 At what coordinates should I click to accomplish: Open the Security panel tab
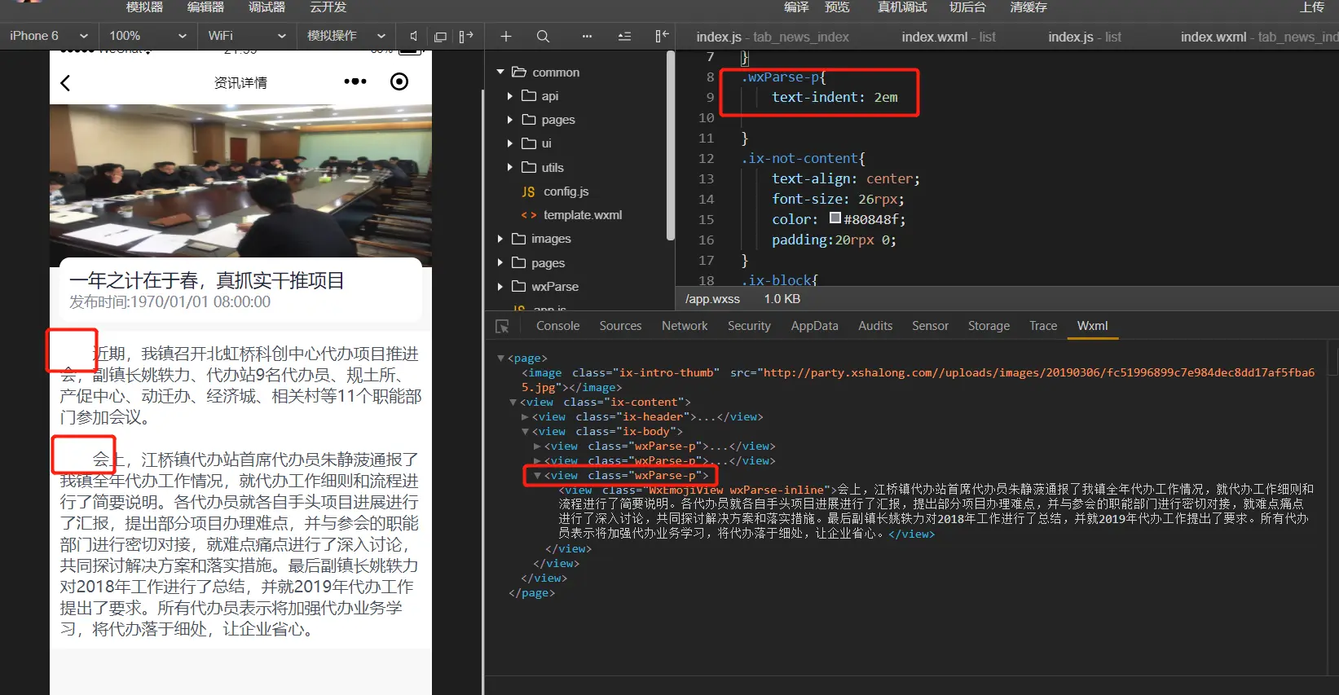(749, 326)
